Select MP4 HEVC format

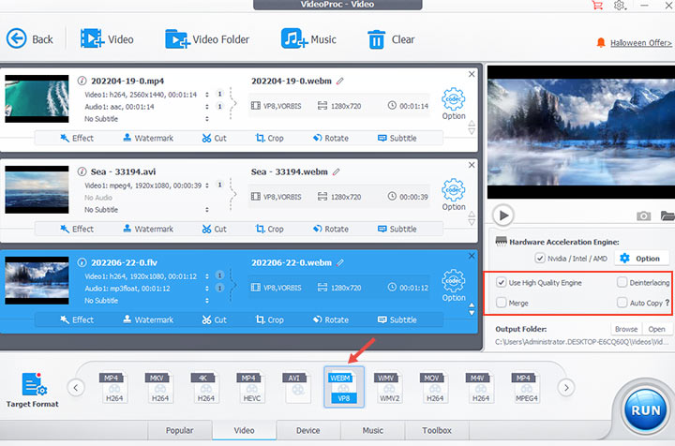(x=251, y=387)
